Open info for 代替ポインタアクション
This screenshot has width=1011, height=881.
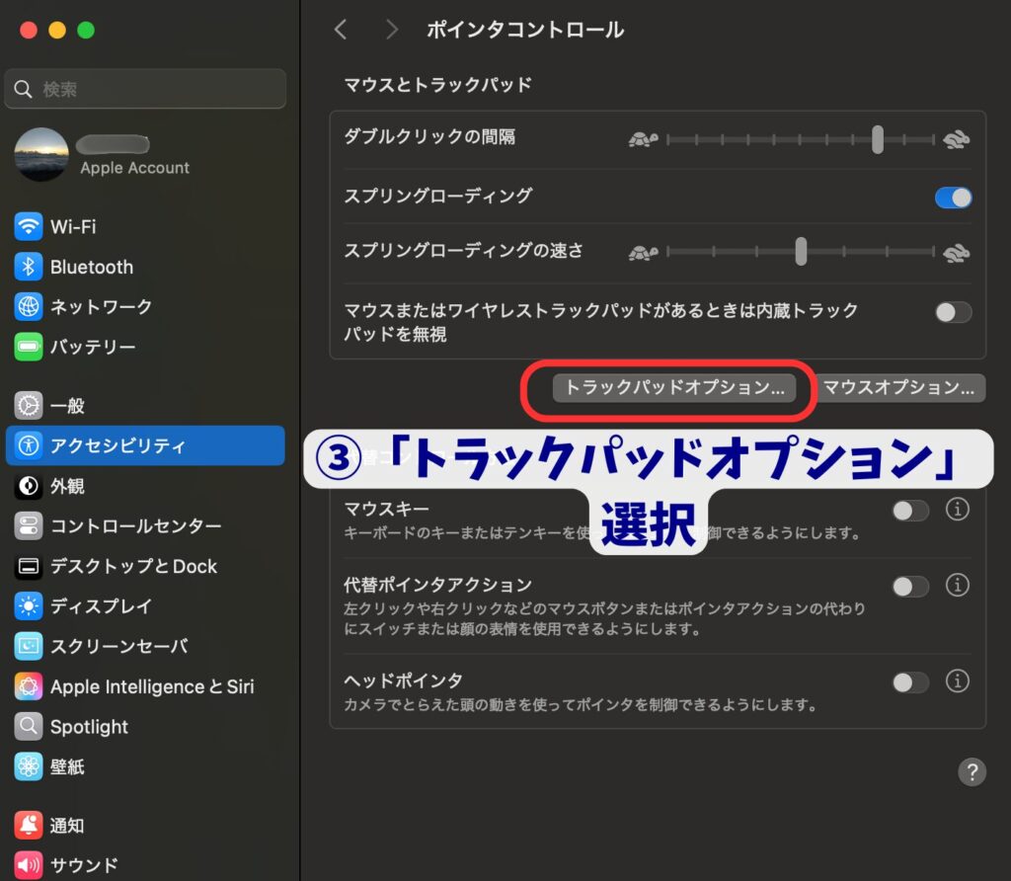pyautogui.click(x=957, y=585)
